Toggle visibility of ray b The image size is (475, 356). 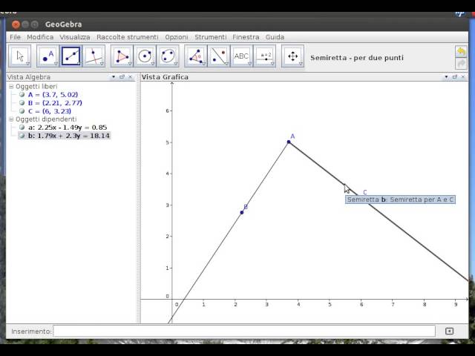(x=22, y=135)
